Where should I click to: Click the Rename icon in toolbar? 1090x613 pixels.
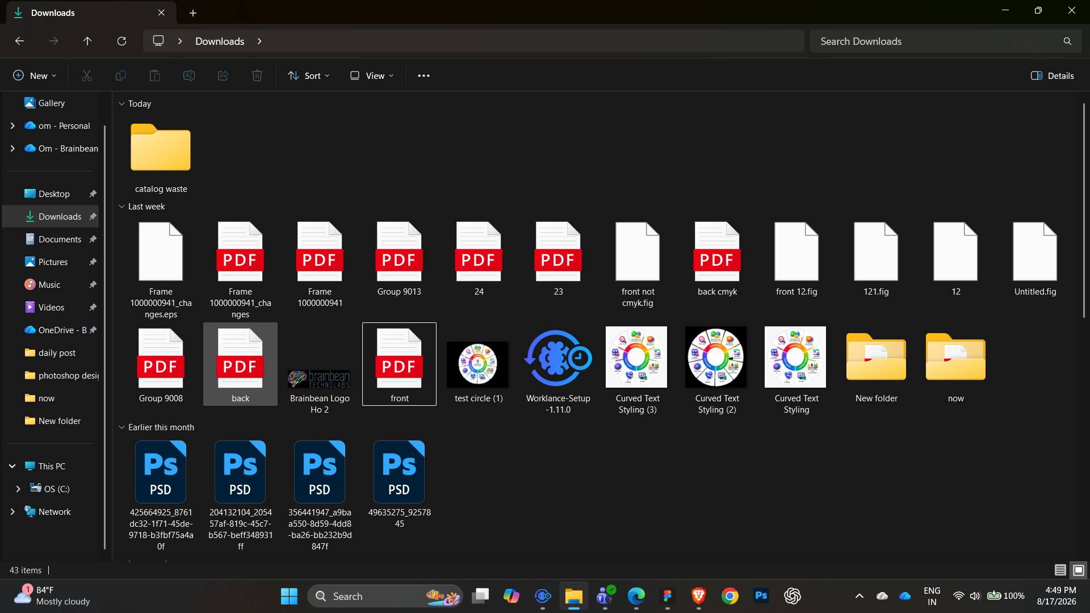pos(189,75)
